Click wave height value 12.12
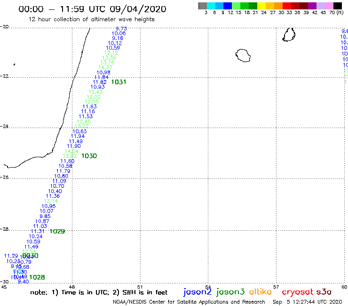 click(x=111, y=53)
